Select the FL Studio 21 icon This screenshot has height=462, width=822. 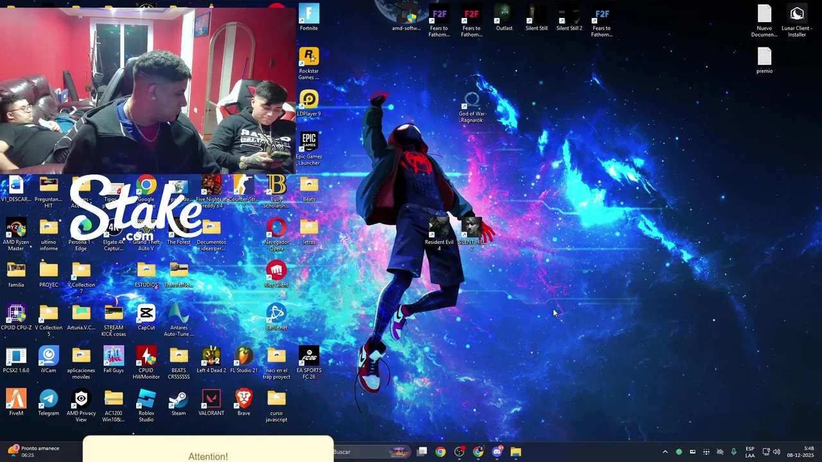pyautogui.click(x=244, y=360)
